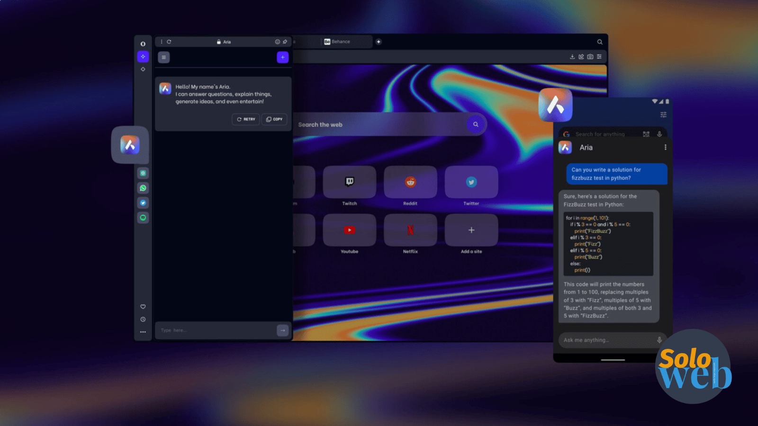Open WhatsApp from the sidebar

click(143, 188)
